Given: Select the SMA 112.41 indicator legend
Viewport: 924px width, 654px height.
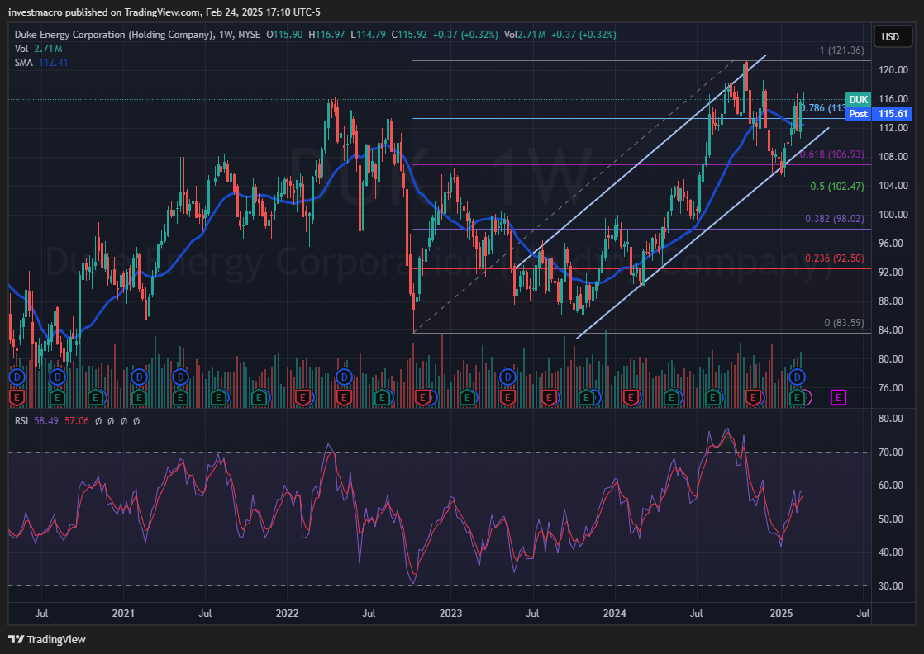Looking at the screenshot, I should click(41, 63).
